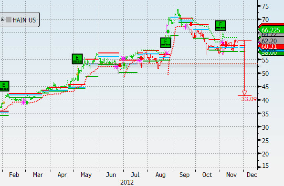
Task: Select green up arrow beside August SR label
Action: pyautogui.click(x=168, y=31)
